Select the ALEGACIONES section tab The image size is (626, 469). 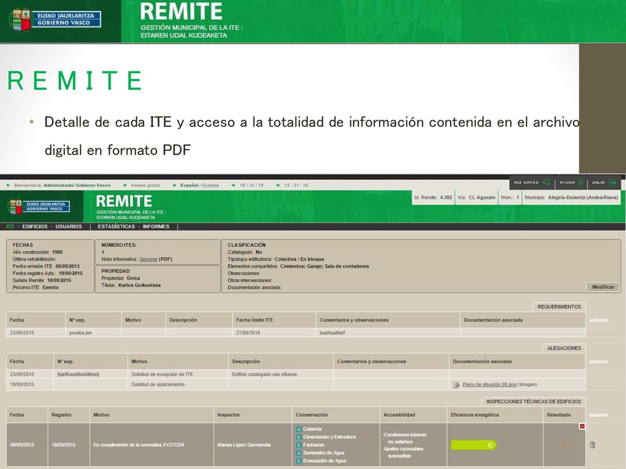564,348
